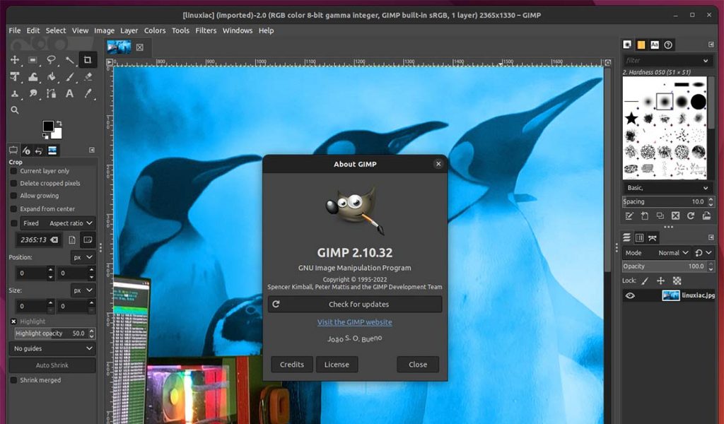Viewport: 724px width, 424px height.
Task: Select the Fuzzy Select wand tool
Action: (x=70, y=60)
